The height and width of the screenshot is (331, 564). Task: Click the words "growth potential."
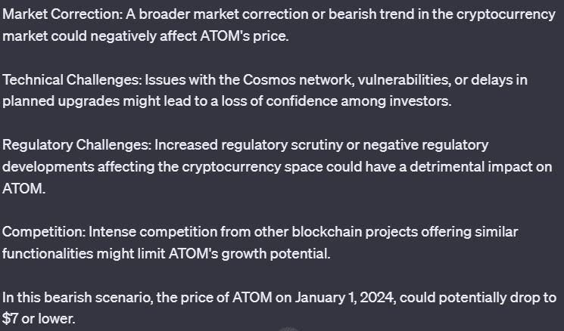coord(276,254)
